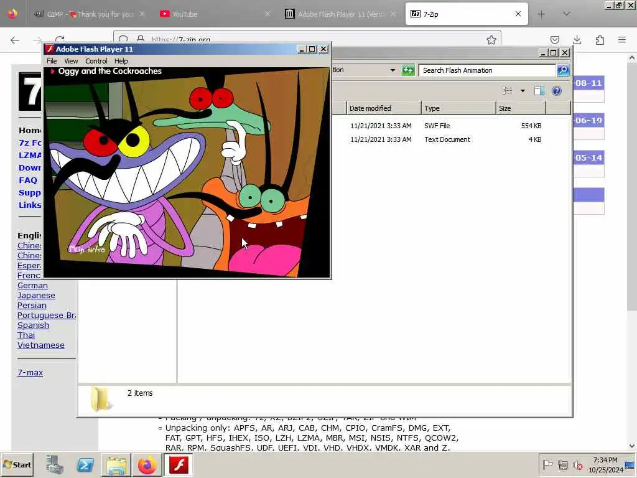Sort by Size column header
This screenshot has height=478, width=637.
click(521, 108)
